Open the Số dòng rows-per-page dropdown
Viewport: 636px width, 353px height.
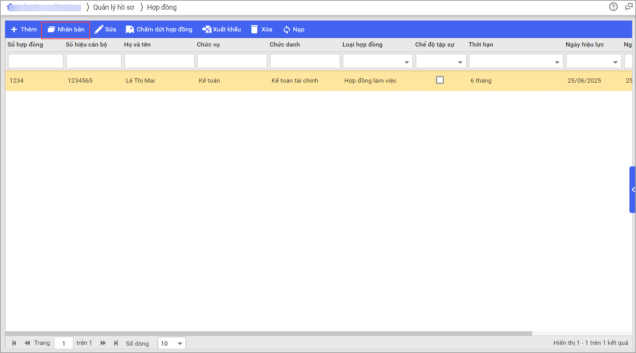180,343
